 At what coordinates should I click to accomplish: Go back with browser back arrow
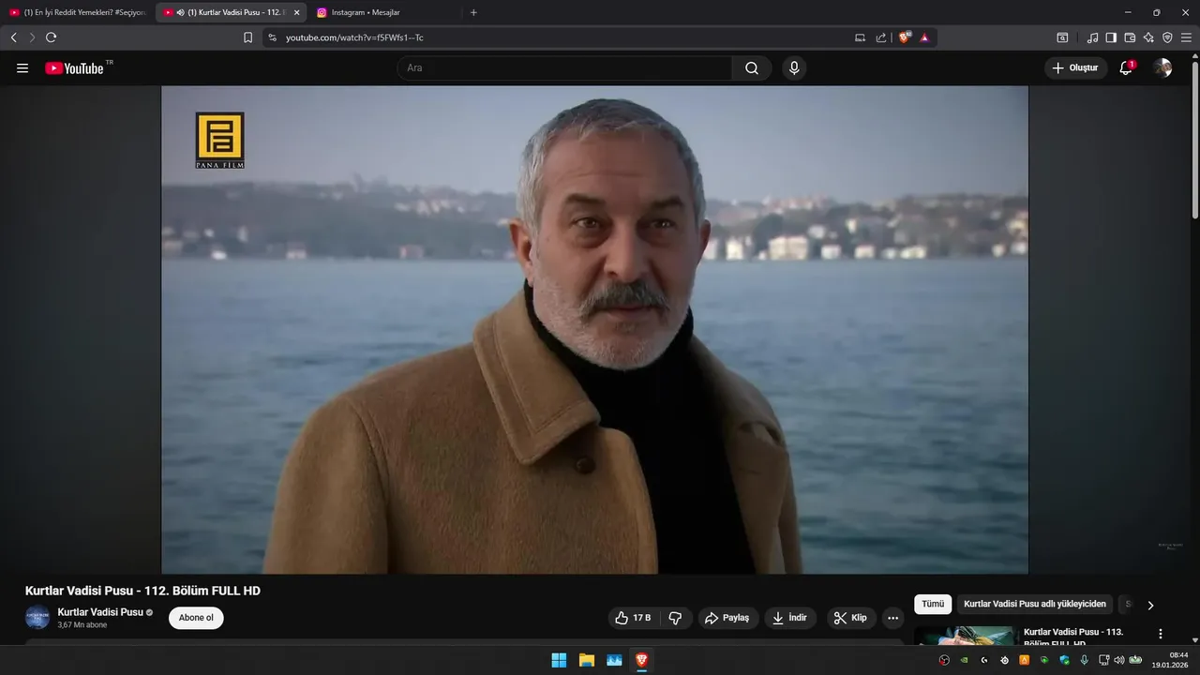coord(14,37)
